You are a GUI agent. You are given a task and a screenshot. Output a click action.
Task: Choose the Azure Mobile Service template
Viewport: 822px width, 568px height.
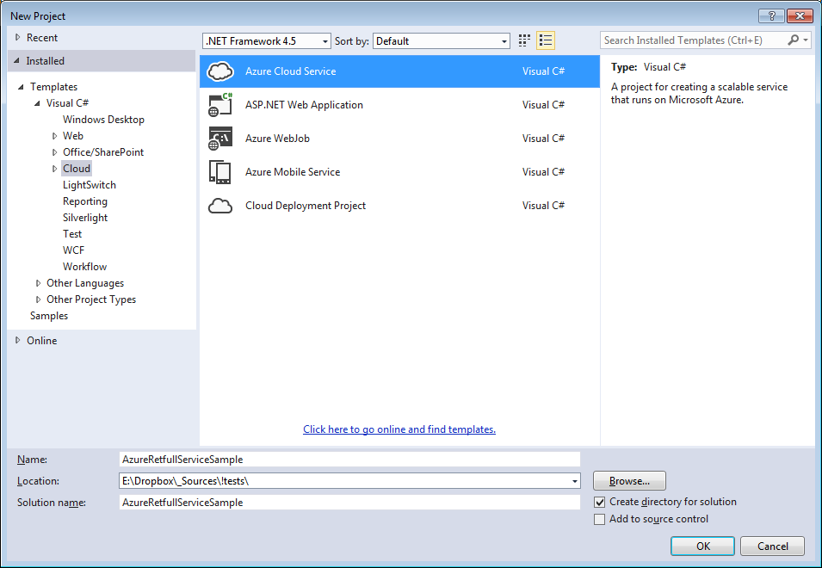pyautogui.click(x=399, y=172)
